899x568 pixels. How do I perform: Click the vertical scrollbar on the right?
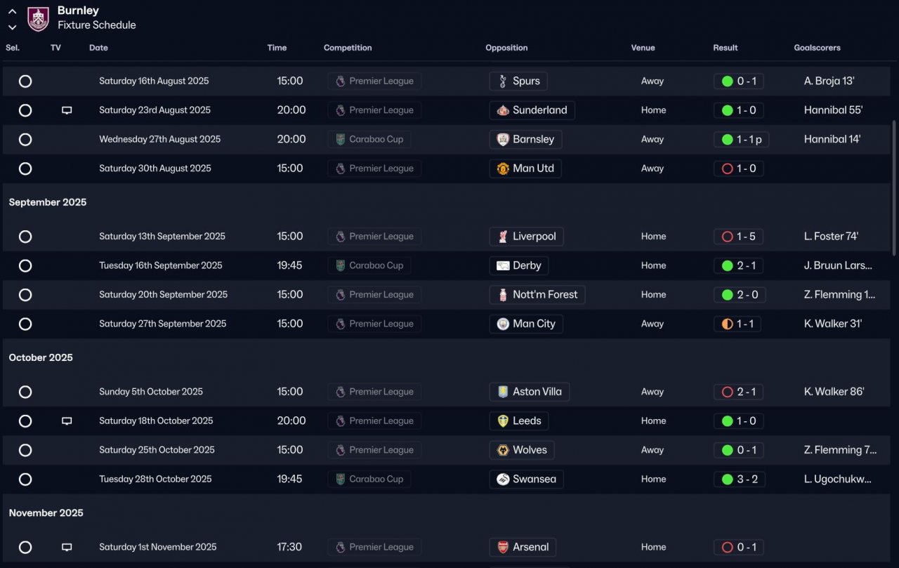[894, 187]
